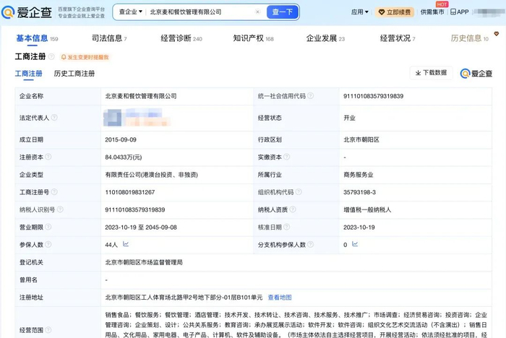The height and width of the screenshot is (338, 506).
Task: Click the help icon beside 工商注册 heading
Action: pyautogui.click(x=51, y=57)
